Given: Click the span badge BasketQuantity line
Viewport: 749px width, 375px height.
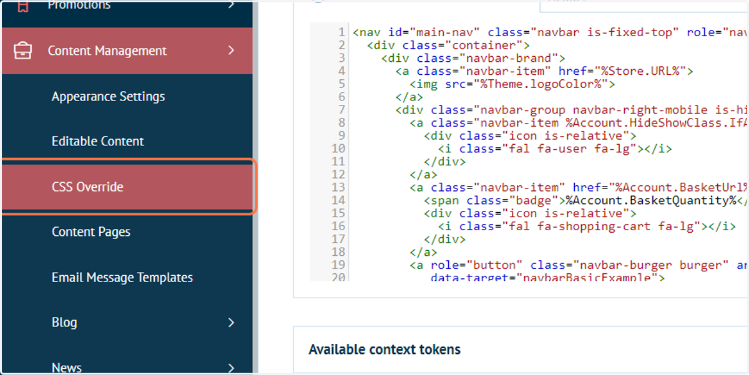Looking at the screenshot, I should 585,200.
